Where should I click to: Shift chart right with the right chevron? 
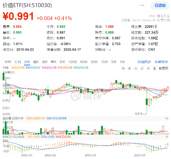[148, 68]
